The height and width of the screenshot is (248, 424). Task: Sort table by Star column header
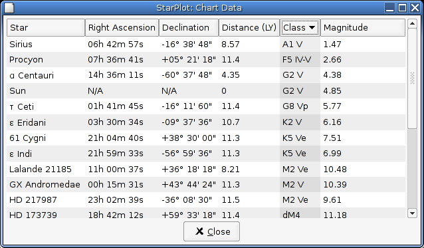[x=46, y=27]
